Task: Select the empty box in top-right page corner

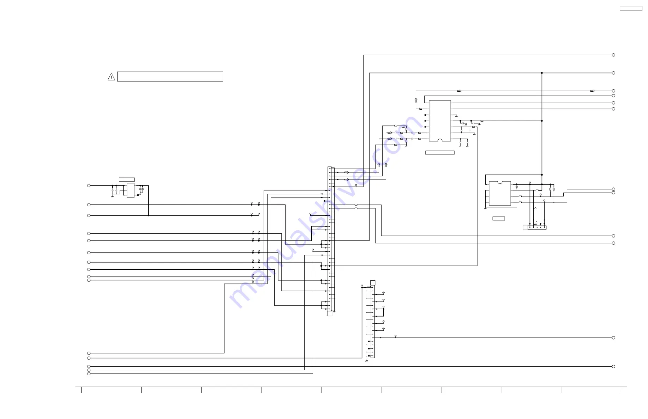Action: click(631, 8)
